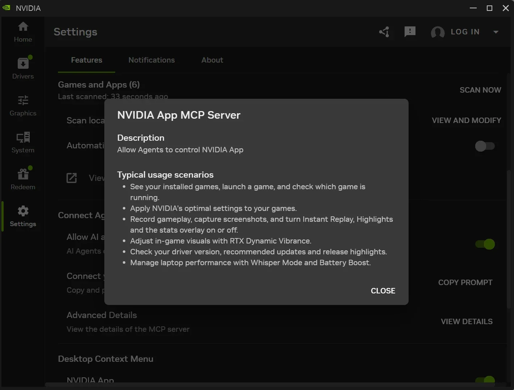The height and width of the screenshot is (390, 514).
Task: Click "Allow Agents to control NVIDIA App" text
Action: click(x=180, y=150)
